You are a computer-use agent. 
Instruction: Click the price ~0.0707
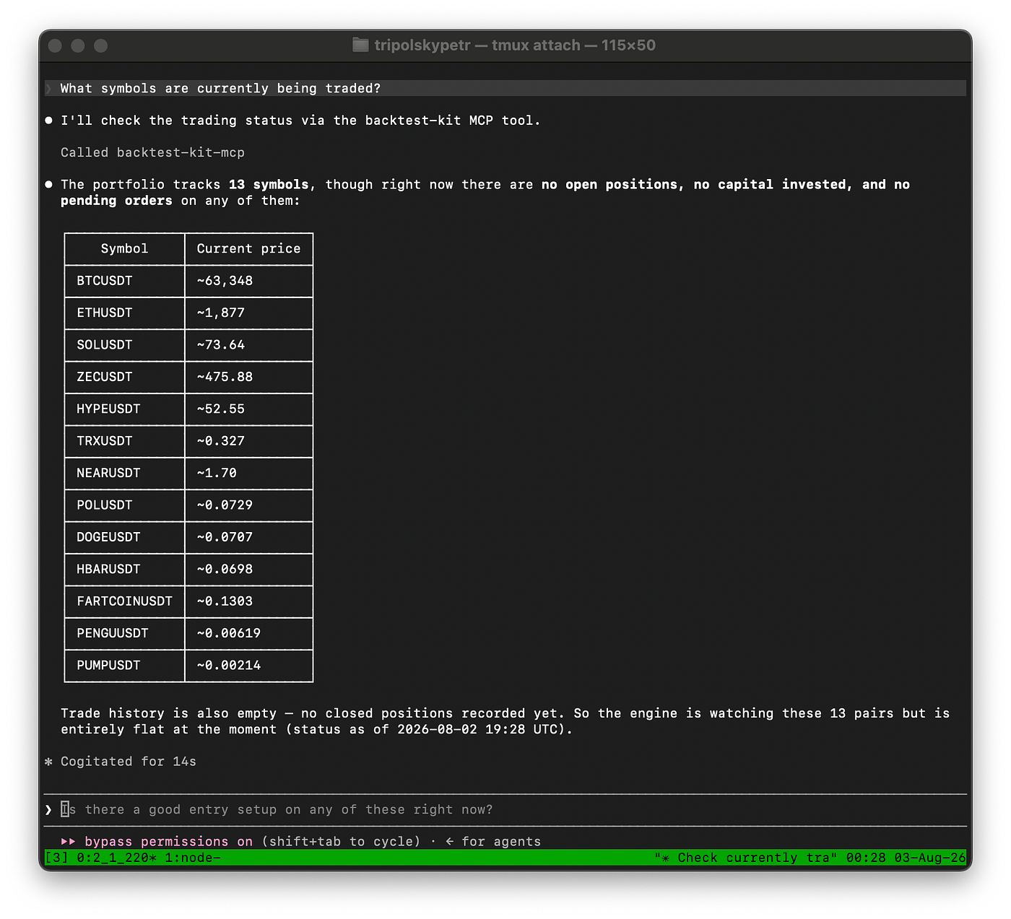tap(225, 537)
